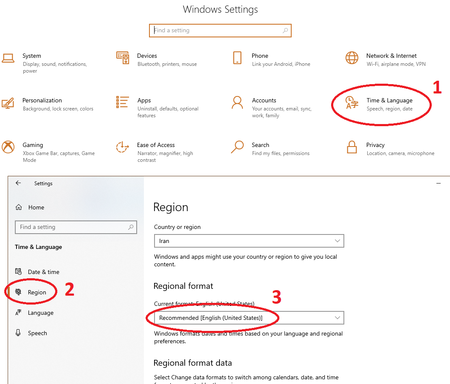The image size is (450, 384).
Task: Open the Devices category label
Action: click(x=147, y=56)
